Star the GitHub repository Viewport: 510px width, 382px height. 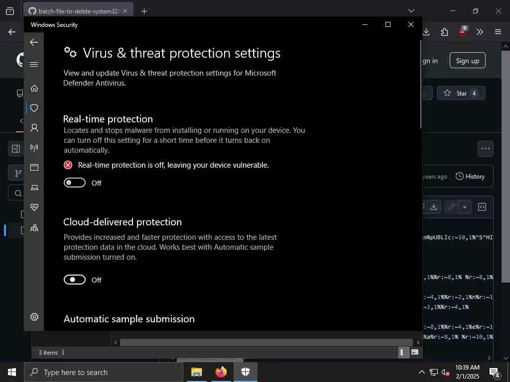tap(461, 93)
